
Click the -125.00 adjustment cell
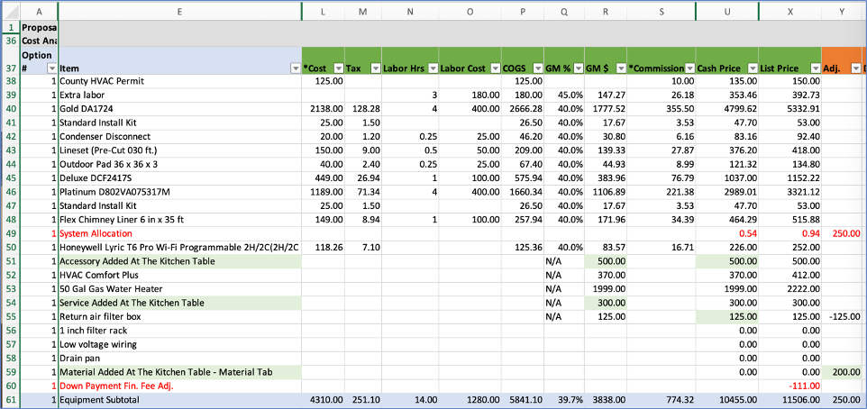point(842,316)
